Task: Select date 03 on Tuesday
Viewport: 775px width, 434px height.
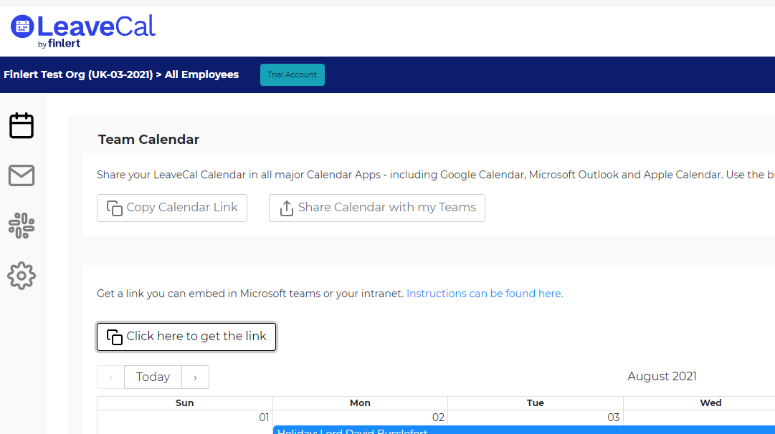Action: pos(613,418)
